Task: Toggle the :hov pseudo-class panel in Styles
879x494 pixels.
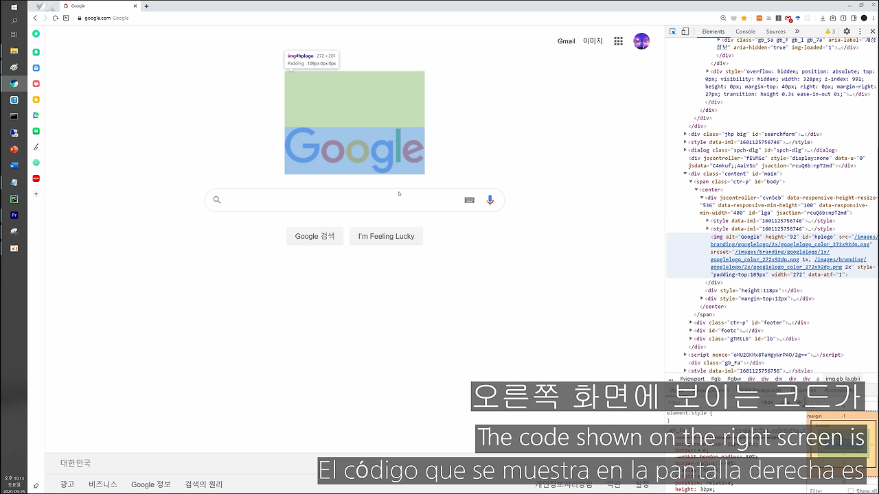Action: [767, 402]
